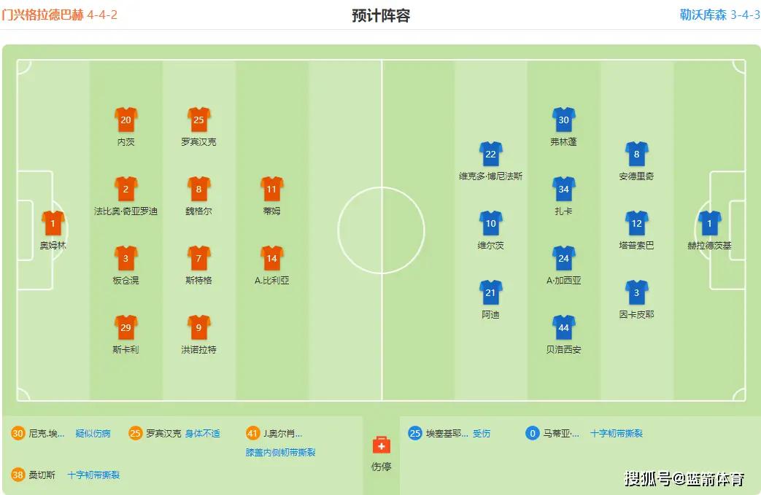The height and width of the screenshot is (495, 761).
Task: Select blue jersey number 30 弗林蓬
Action: tap(563, 120)
